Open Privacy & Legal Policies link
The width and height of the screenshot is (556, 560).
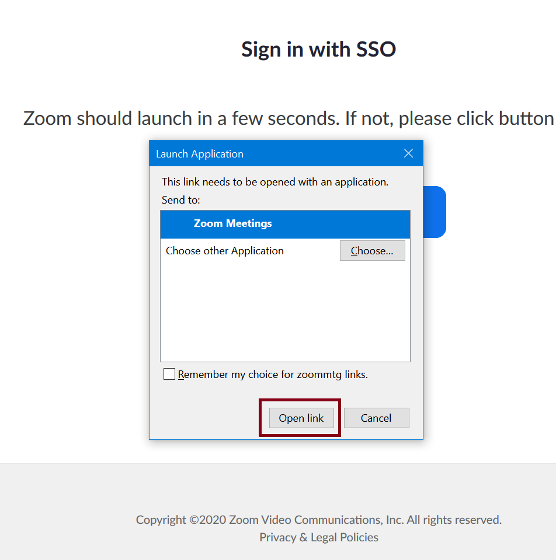(x=318, y=537)
